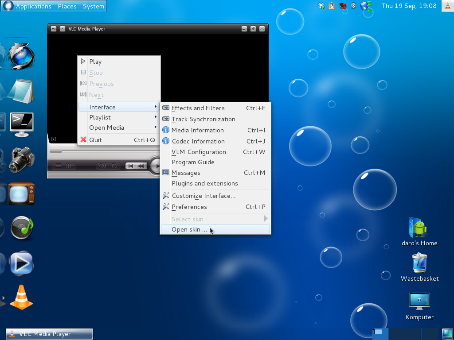Open Media Information with the info icon

pyautogui.click(x=197, y=130)
